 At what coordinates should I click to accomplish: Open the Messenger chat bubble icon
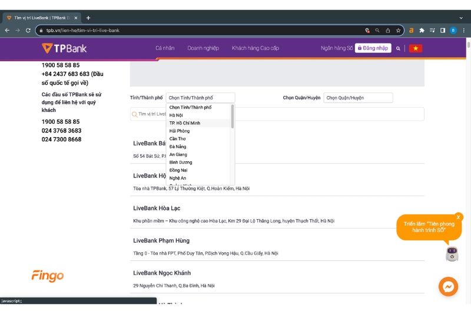(448, 286)
